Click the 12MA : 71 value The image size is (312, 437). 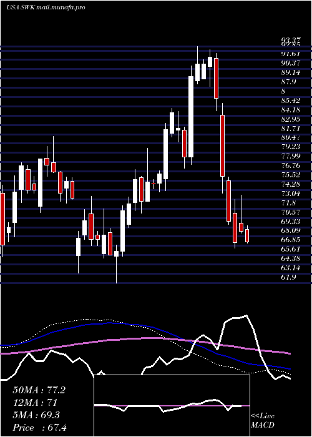[x=35, y=403]
